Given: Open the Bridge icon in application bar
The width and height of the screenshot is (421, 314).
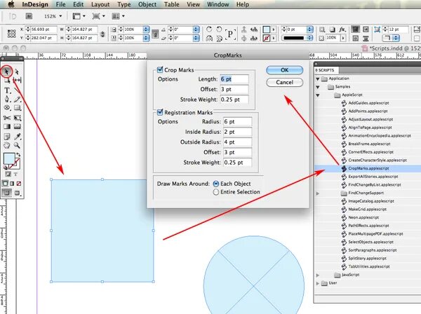Looking at the screenshot, I should point(29,16).
